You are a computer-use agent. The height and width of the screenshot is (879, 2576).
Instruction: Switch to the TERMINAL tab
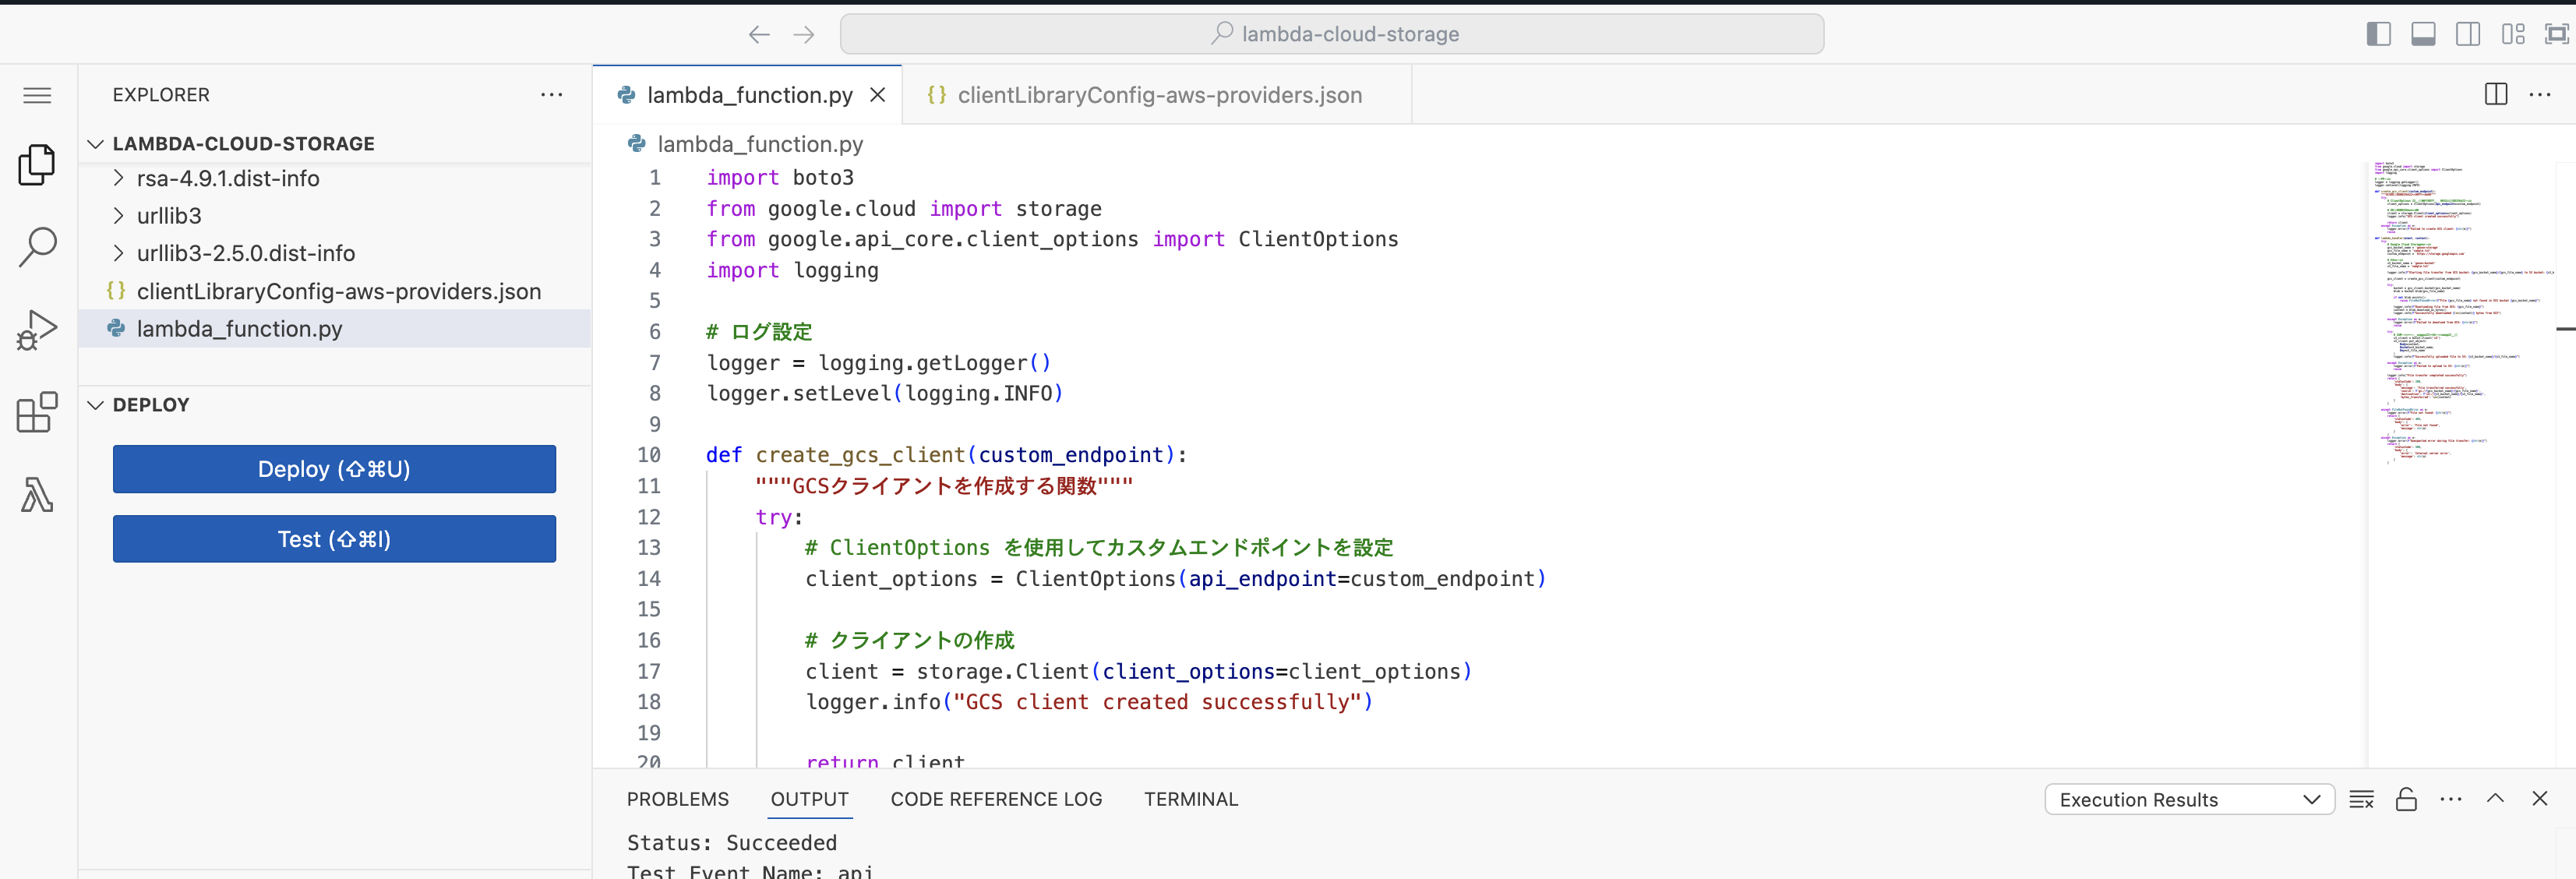pyautogui.click(x=1190, y=799)
